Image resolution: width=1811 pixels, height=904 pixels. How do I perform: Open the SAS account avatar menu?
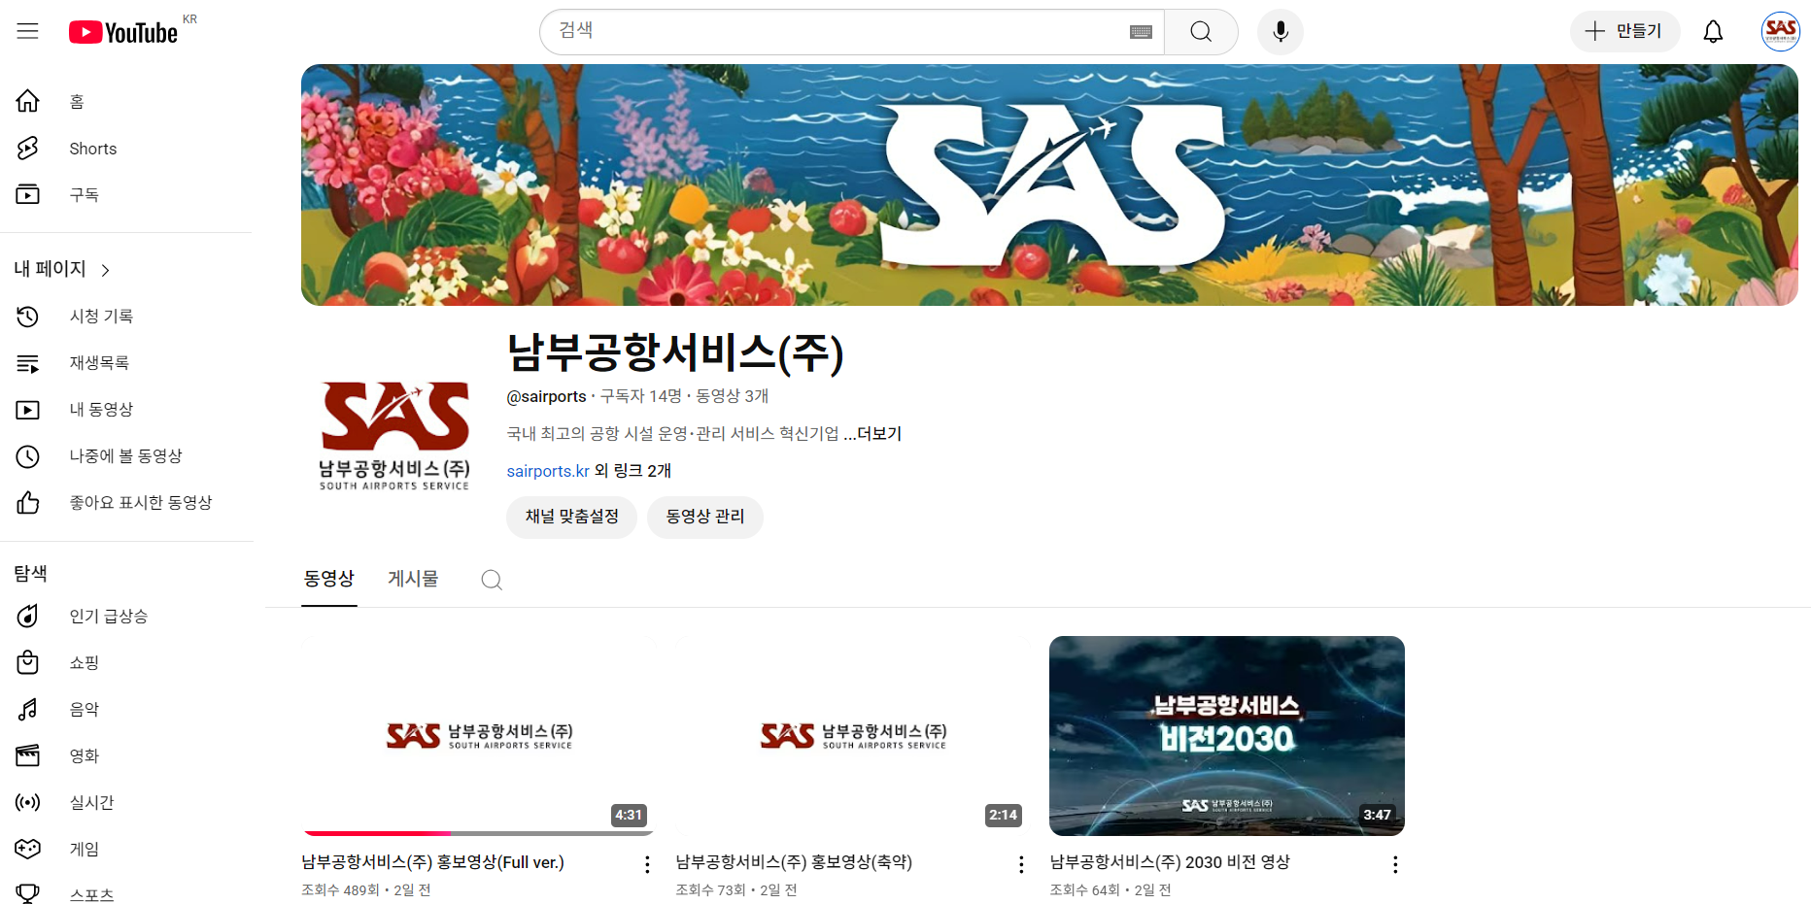1780,32
